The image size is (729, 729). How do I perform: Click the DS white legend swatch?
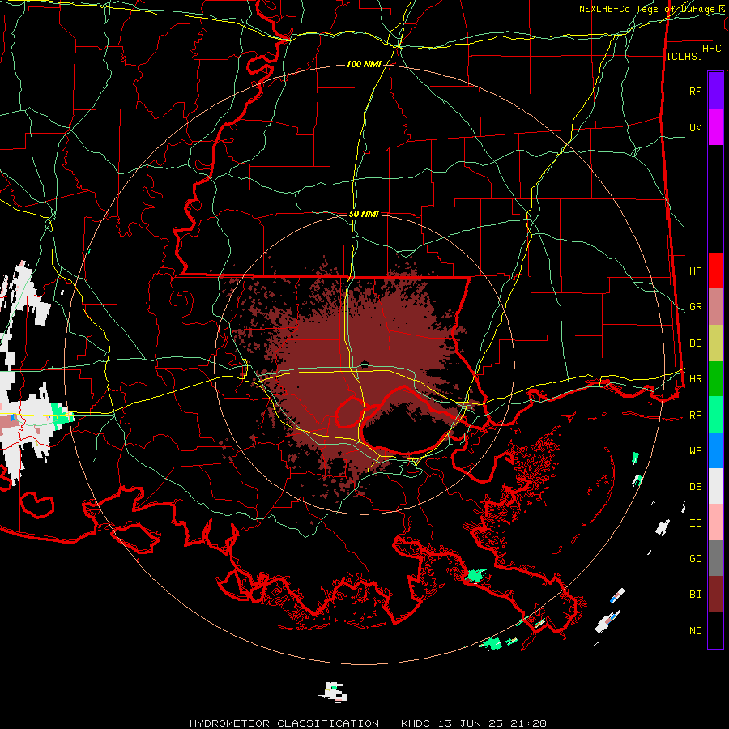coord(715,486)
